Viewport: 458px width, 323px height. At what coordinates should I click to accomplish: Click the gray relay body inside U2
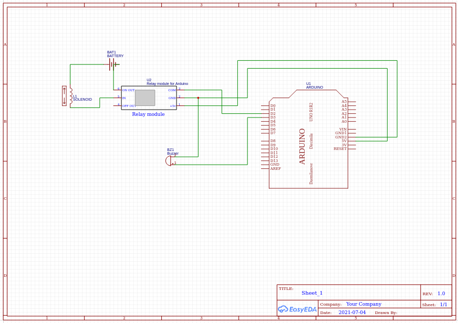pyautogui.click(x=145, y=97)
